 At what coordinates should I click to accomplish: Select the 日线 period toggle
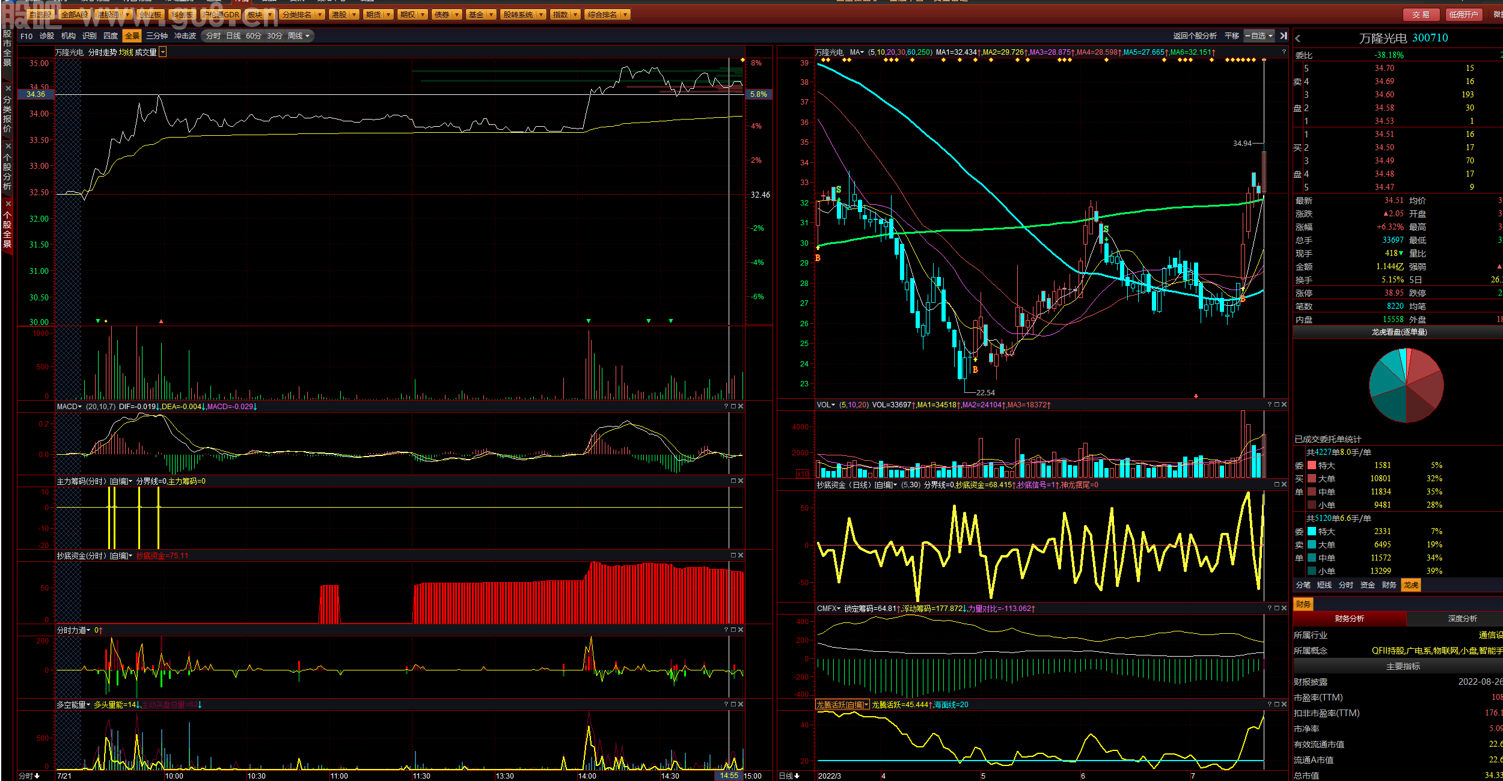(x=233, y=36)
